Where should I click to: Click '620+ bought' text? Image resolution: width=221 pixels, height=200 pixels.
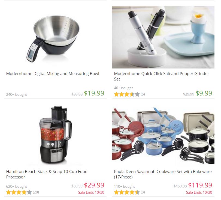coord(17,186)
